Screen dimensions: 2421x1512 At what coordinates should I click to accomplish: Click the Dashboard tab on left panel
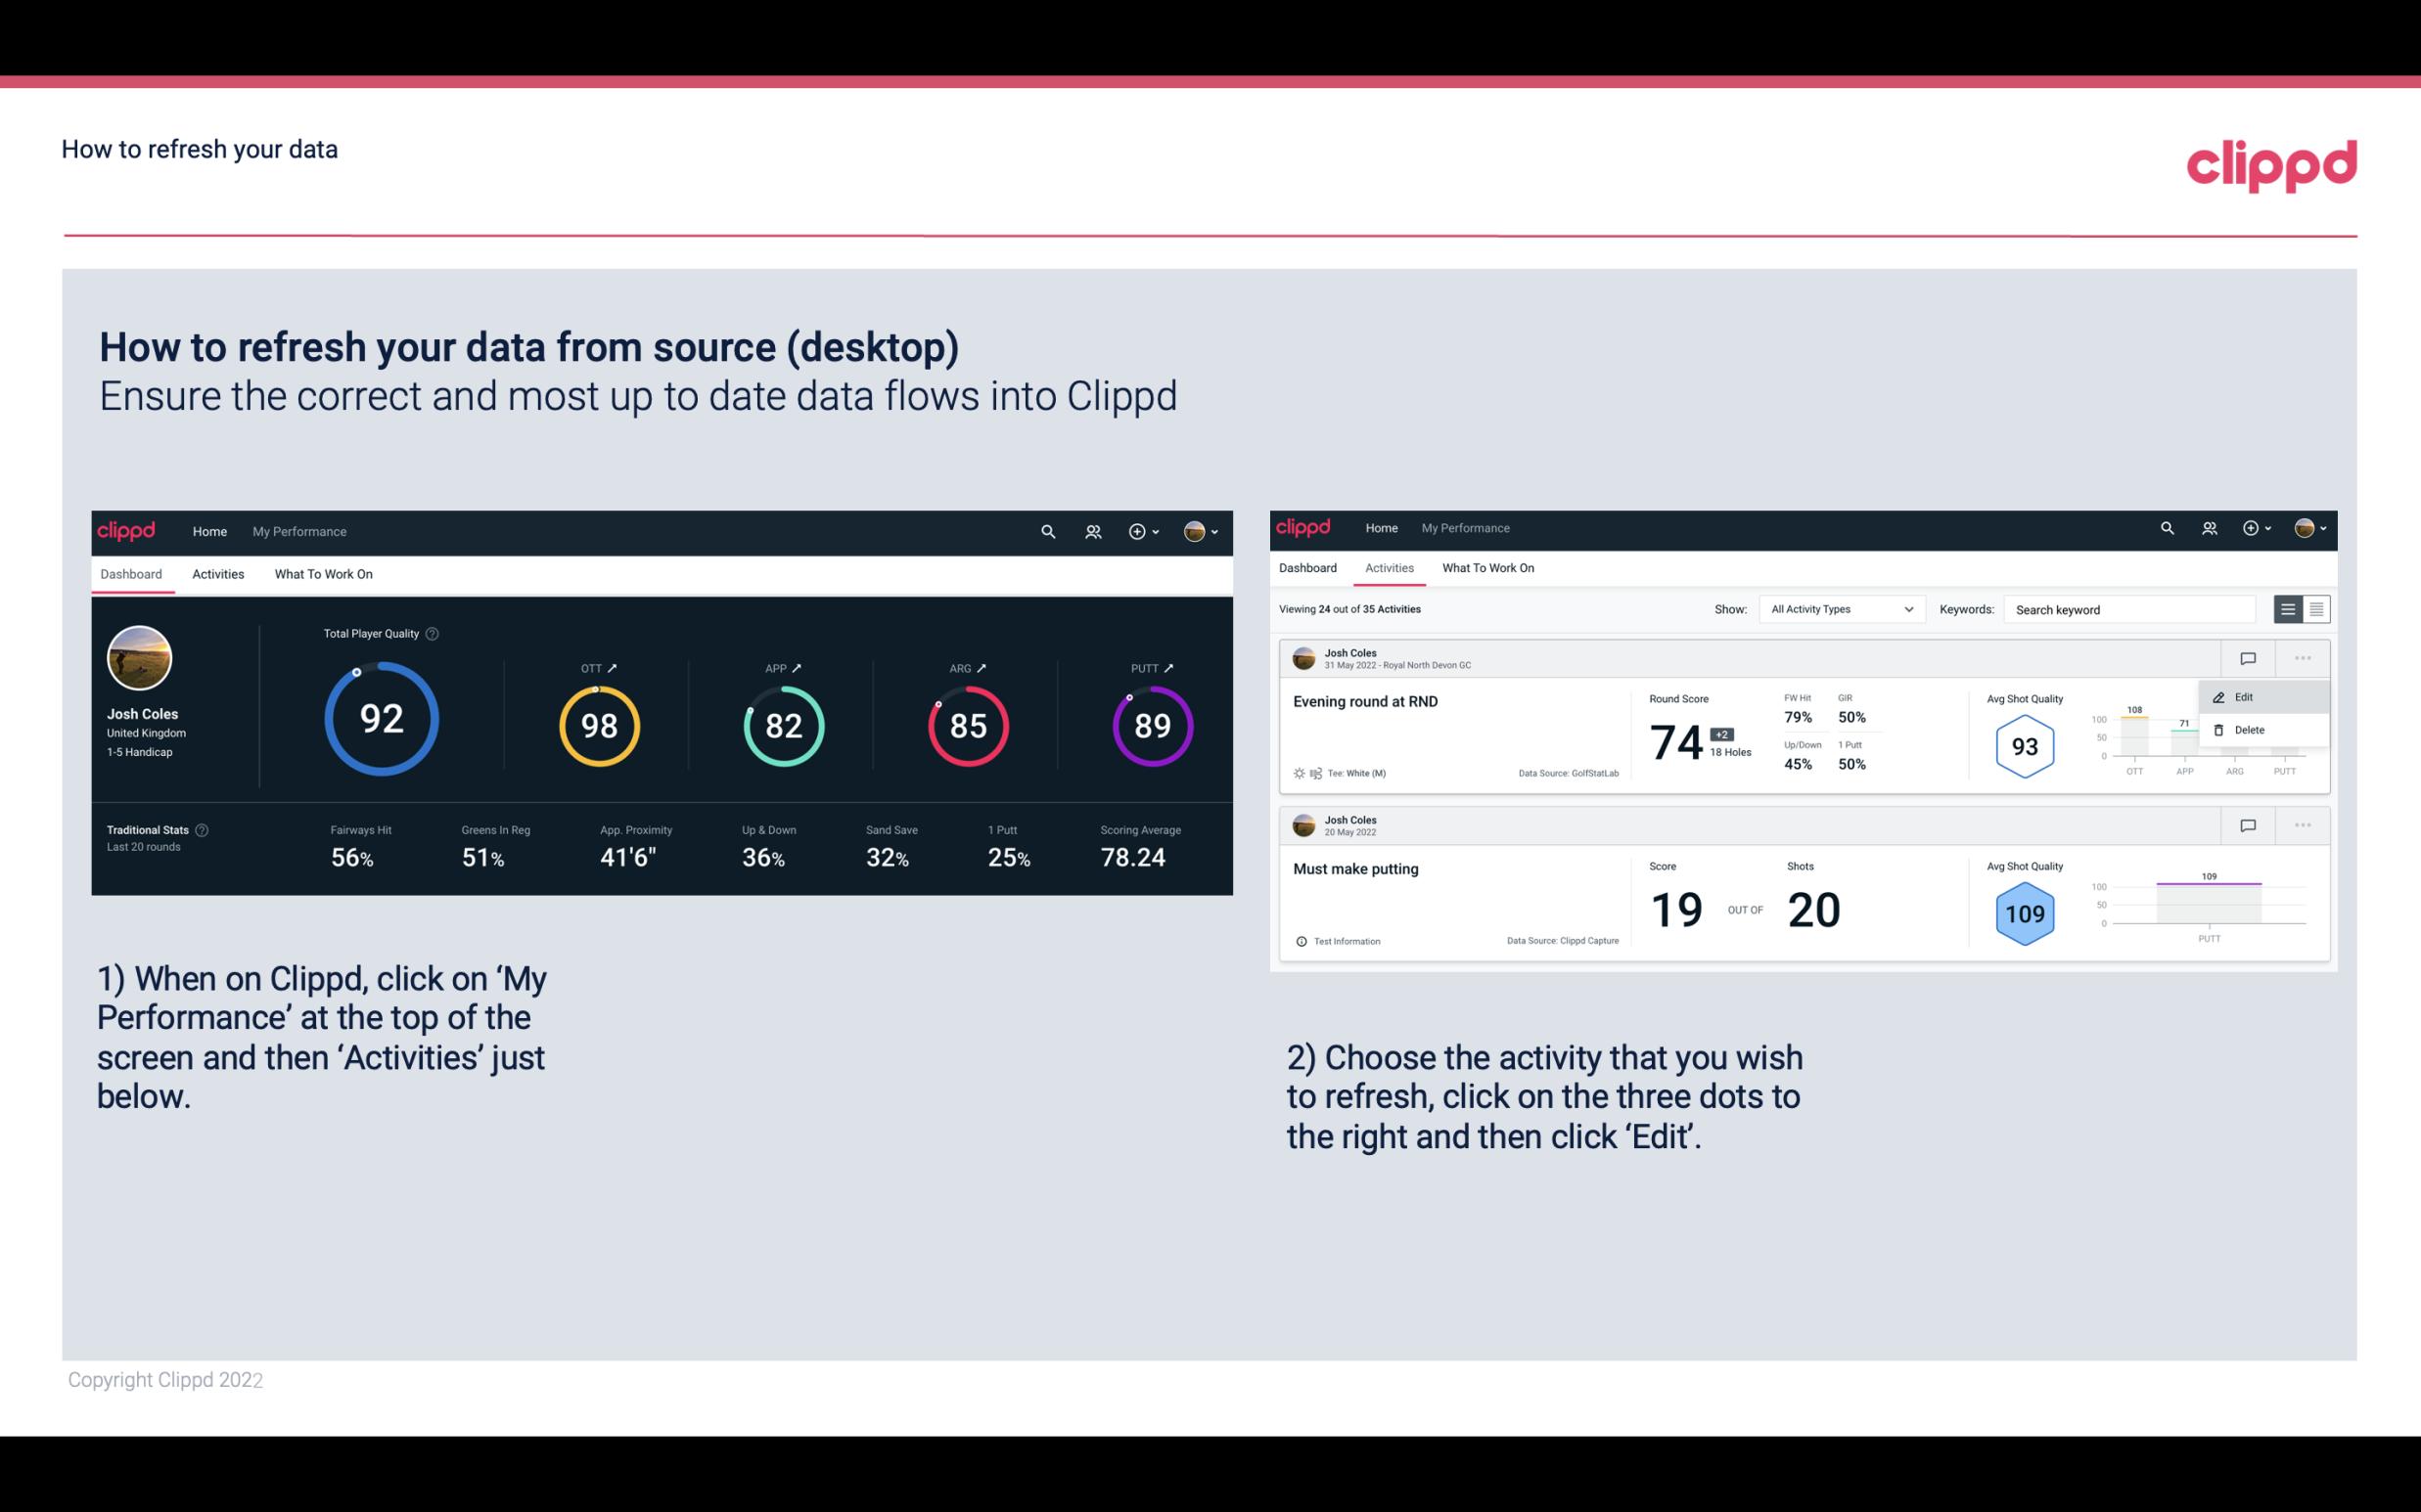pyautogui.click(x=132, y=573)
